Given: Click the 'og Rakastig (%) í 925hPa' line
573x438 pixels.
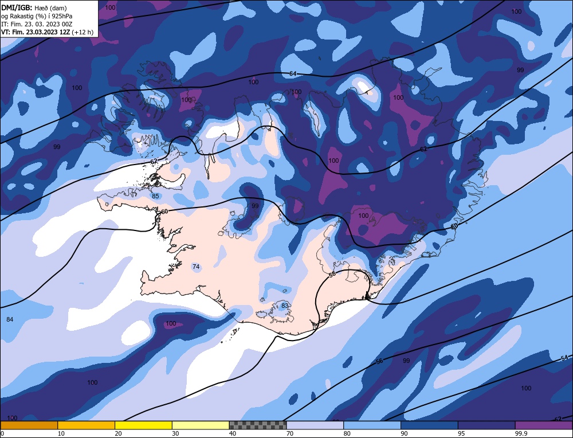Looking at the screenshot, I should coord(37,16).
